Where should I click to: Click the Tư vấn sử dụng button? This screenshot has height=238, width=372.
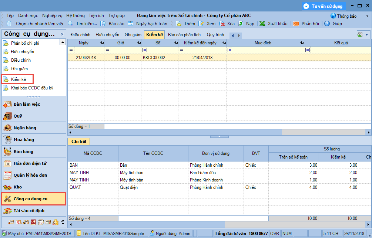(x=324, y=6)
